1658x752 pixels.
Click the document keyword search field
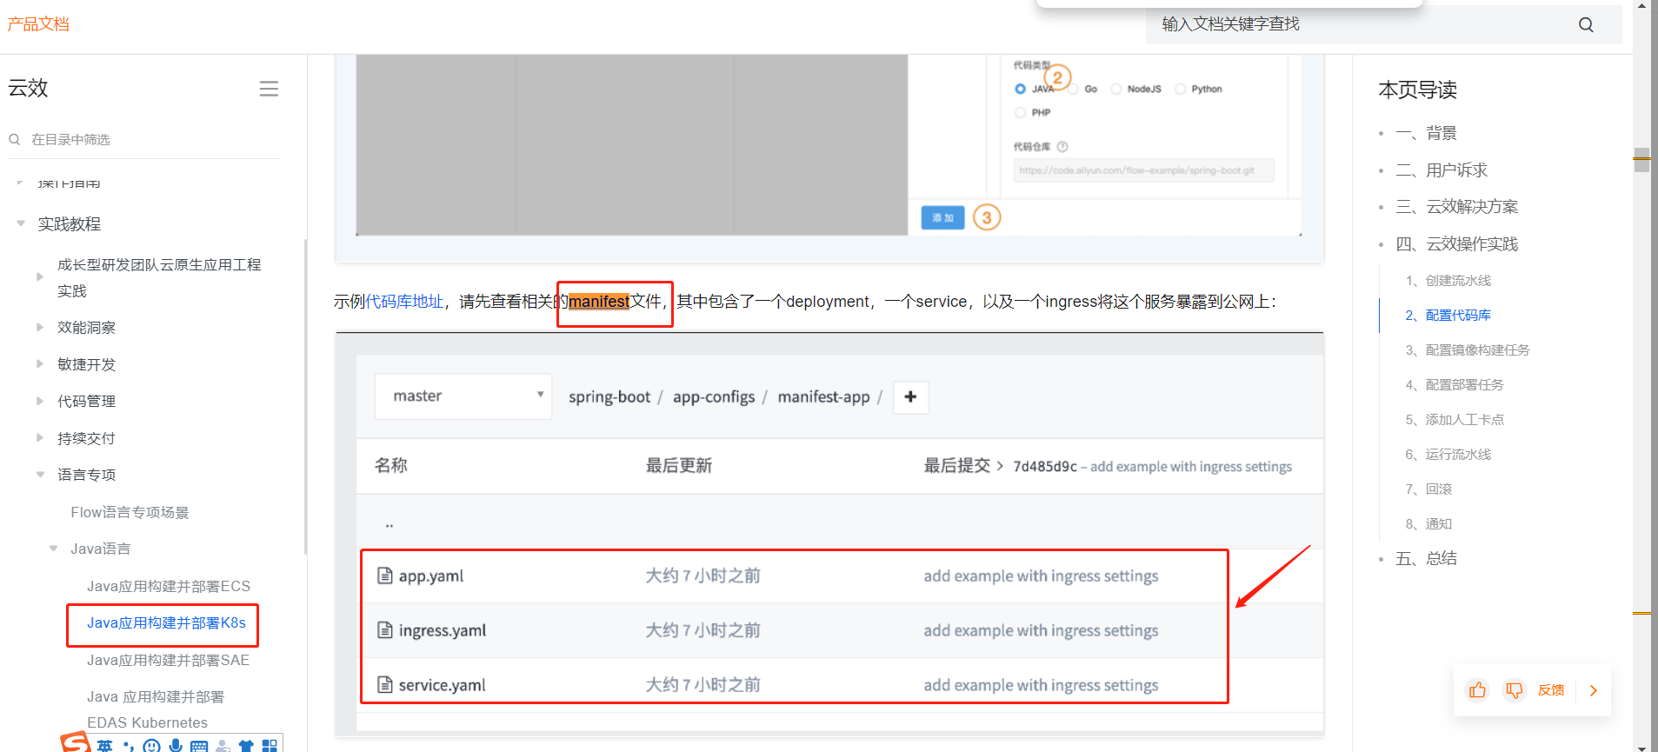(x=1384, y=24)
